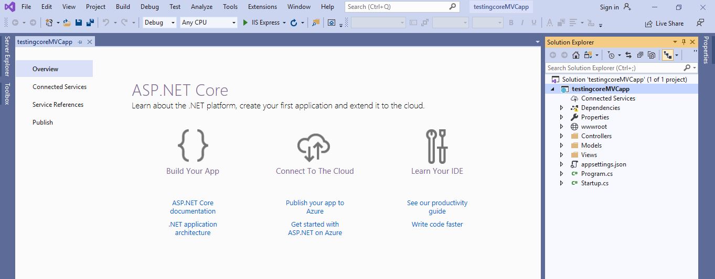Collapse the testingcoreMVCapp project node

point(552,89)
